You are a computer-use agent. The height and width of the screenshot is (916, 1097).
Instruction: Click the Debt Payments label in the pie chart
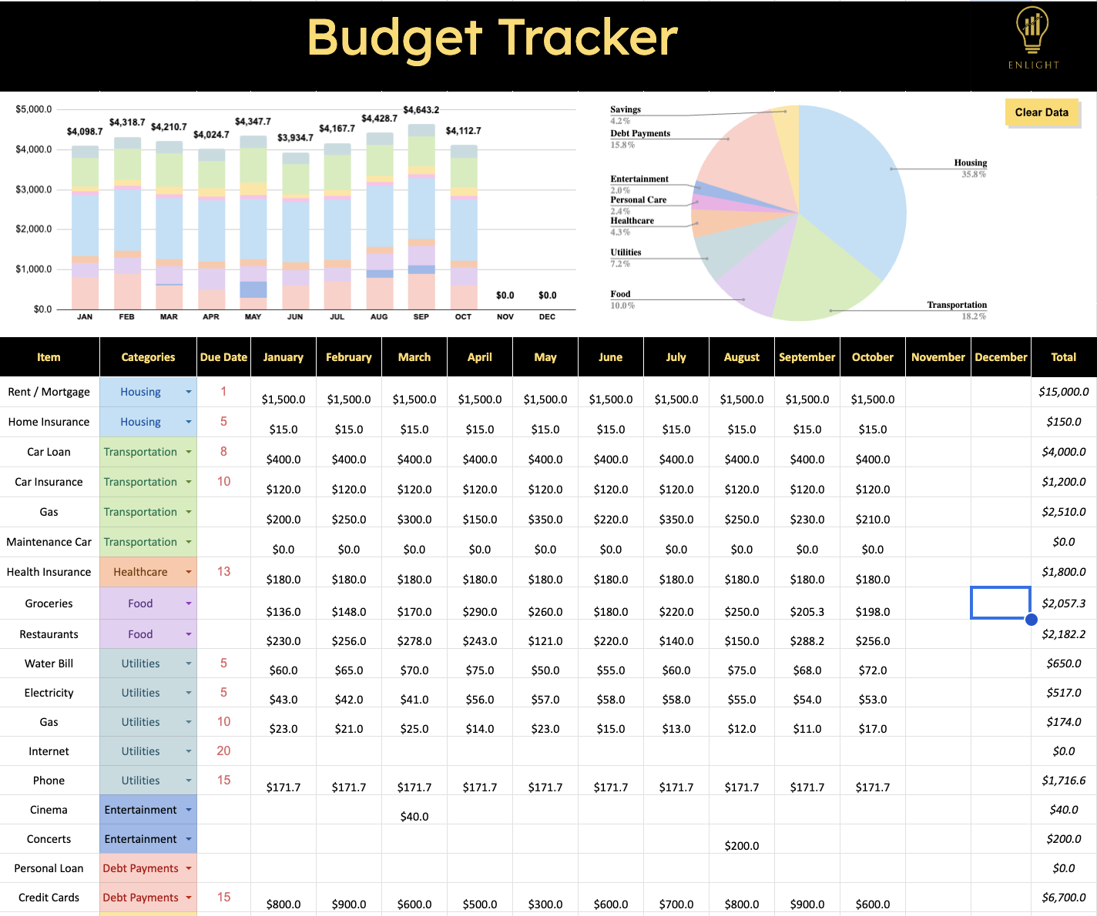(640, 134)
